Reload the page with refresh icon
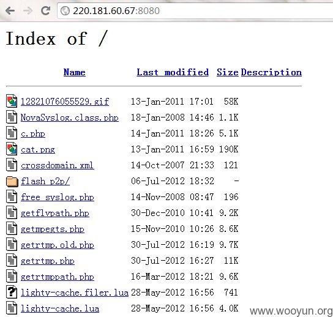The height and width of the screenshot is (317, 333). click(x=45, y=10)
